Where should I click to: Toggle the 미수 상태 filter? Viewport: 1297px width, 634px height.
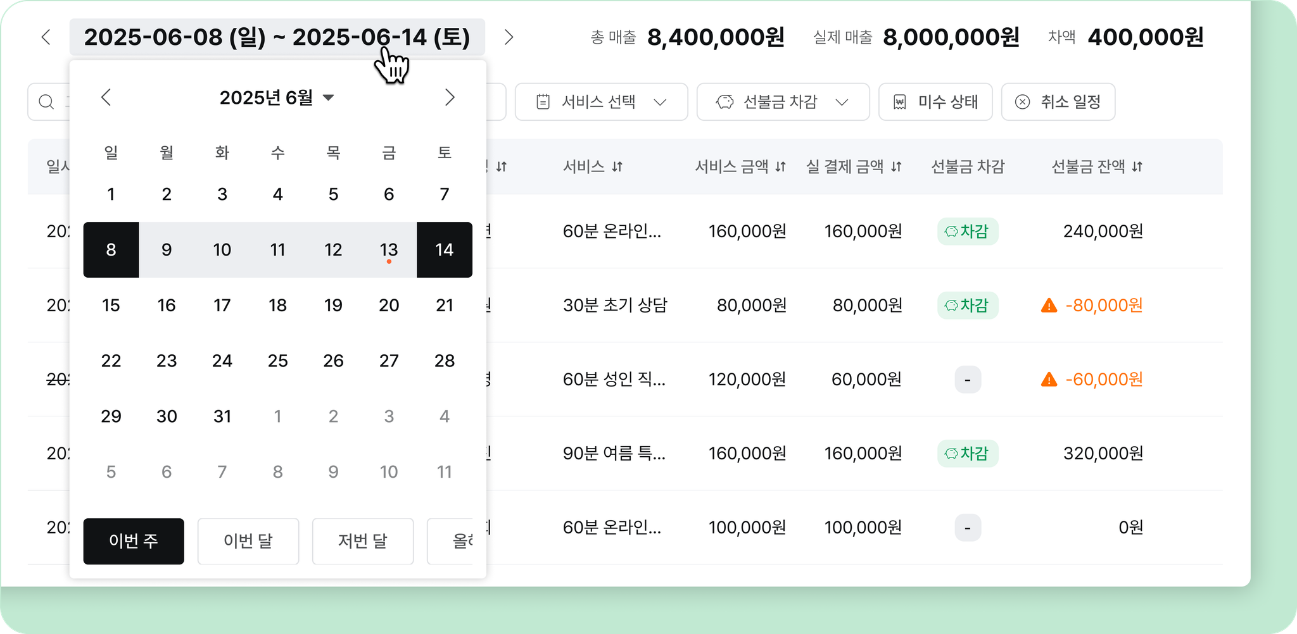click(935, 102)
